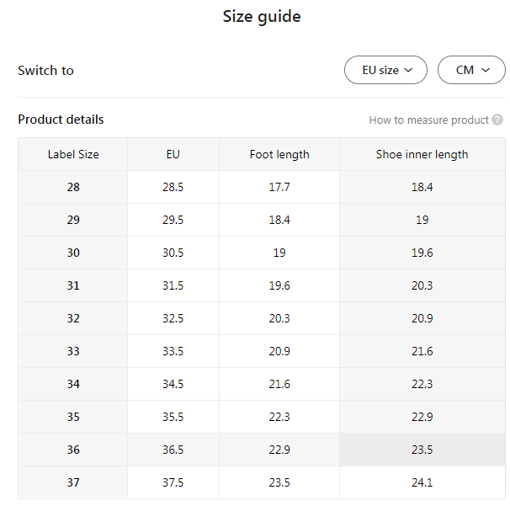Screen dimensions: 510x506
Task: Click the 17.7 foot length cell
Action: 279,187
